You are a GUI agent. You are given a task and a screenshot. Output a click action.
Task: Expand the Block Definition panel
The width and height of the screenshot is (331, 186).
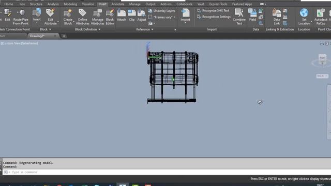pos(87,29)
